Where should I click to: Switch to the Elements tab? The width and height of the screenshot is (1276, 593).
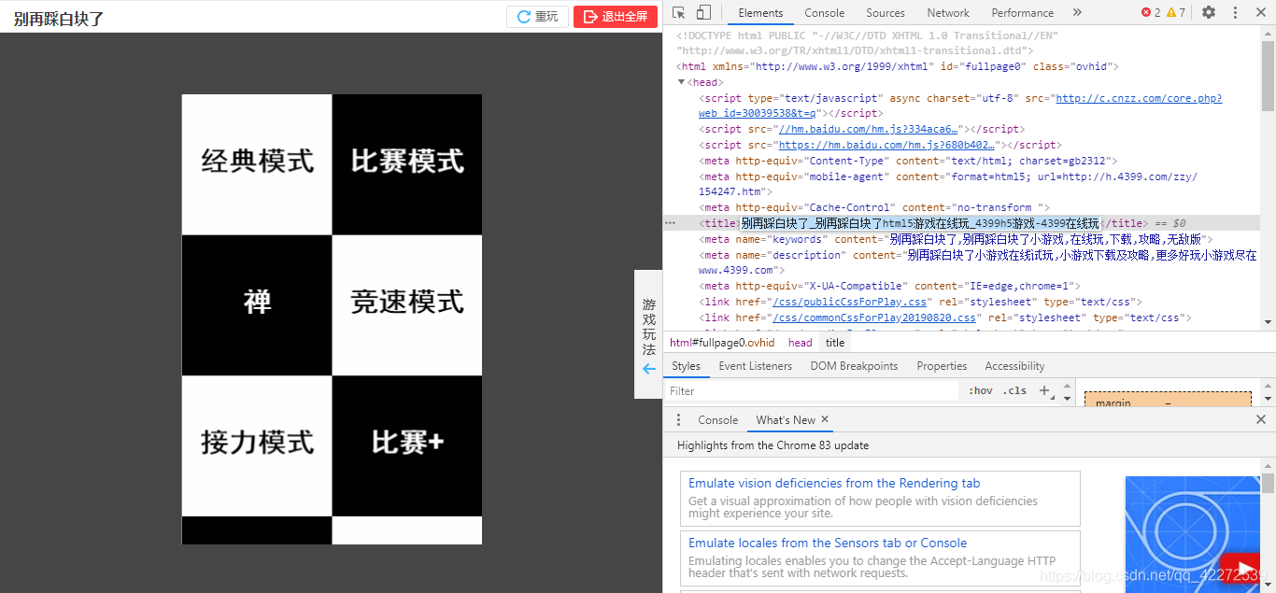760,13
